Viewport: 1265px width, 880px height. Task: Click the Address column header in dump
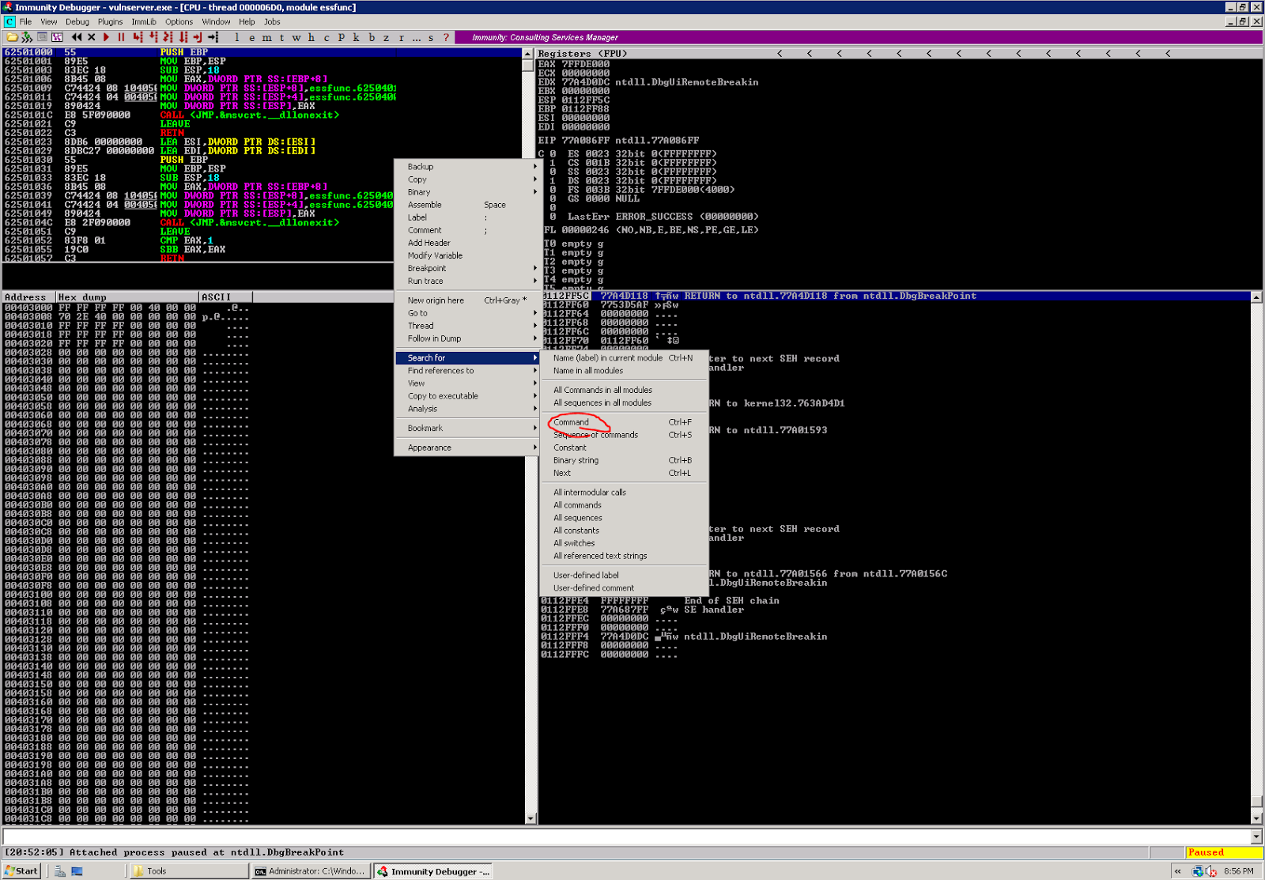point(28,297)
